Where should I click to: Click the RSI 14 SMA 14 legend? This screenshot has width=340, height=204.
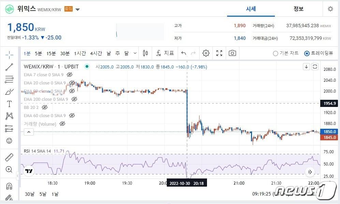tap(37, 151)
